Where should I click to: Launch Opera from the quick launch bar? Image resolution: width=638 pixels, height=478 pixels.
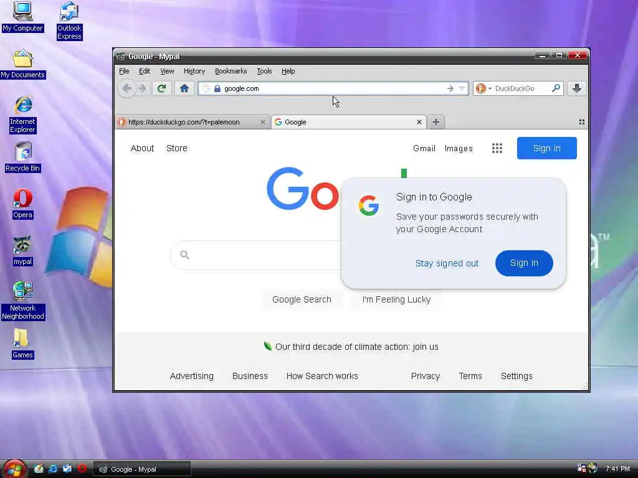(x=82, y=469)
